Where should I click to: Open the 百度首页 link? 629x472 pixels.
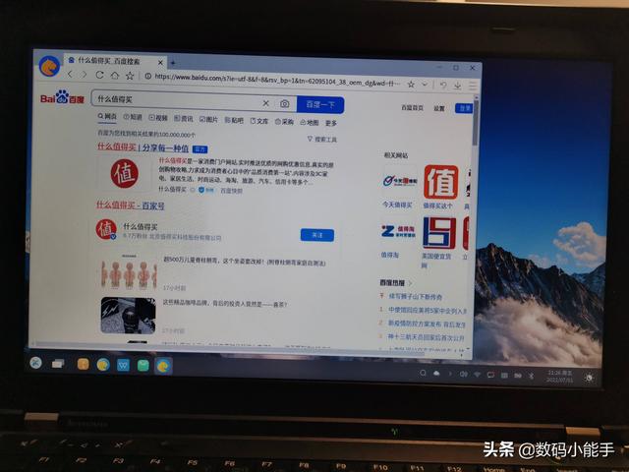click(x=413, y=107)
